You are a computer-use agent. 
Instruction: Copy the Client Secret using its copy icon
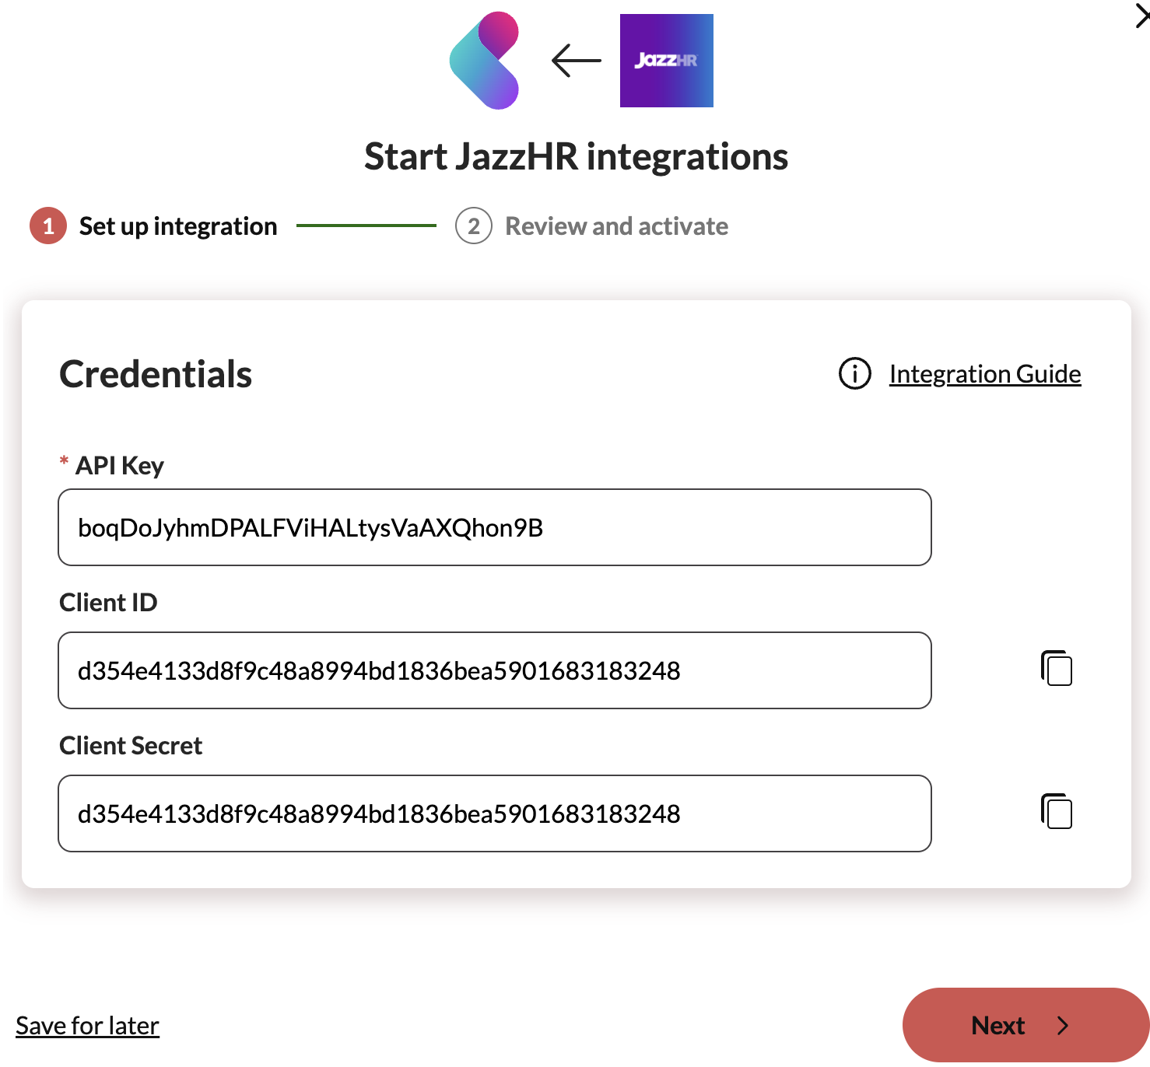[x=1056, y=812]
